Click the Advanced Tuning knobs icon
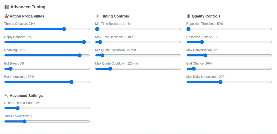 click(x=7, y=7)
